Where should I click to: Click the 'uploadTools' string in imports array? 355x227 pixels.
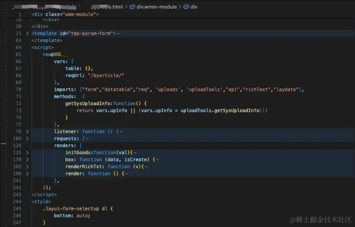coord(204,90)
